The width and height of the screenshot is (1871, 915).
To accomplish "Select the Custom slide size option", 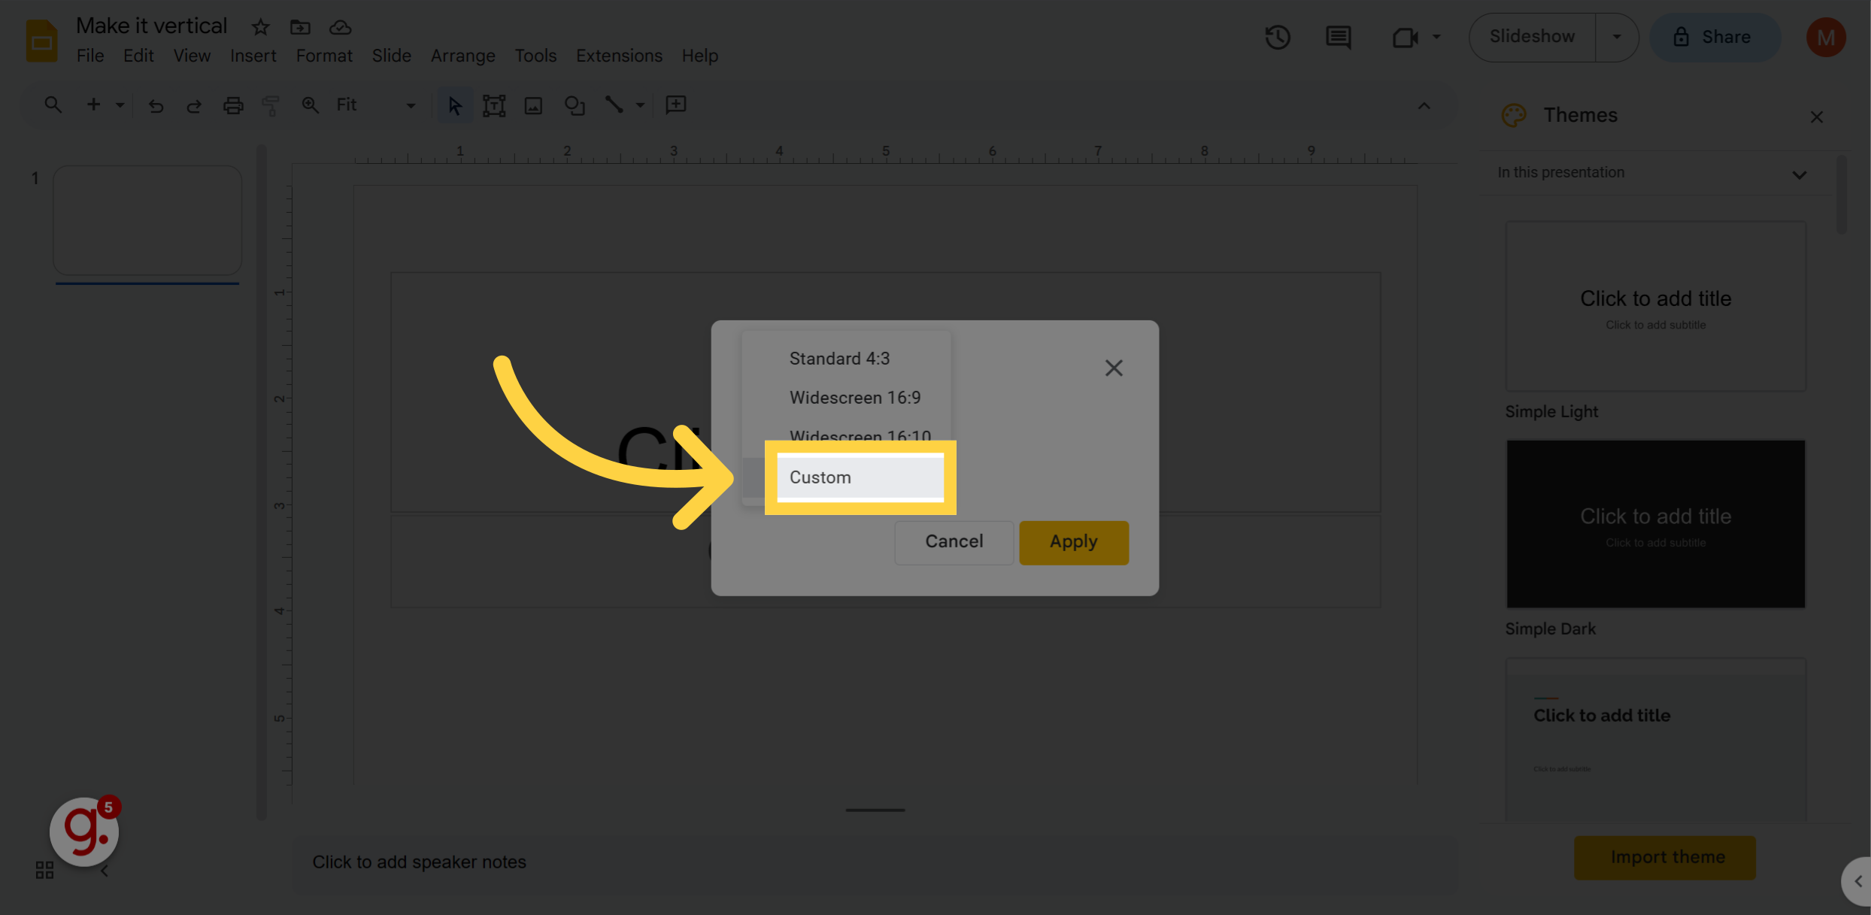I will click(x=820, y=477).
